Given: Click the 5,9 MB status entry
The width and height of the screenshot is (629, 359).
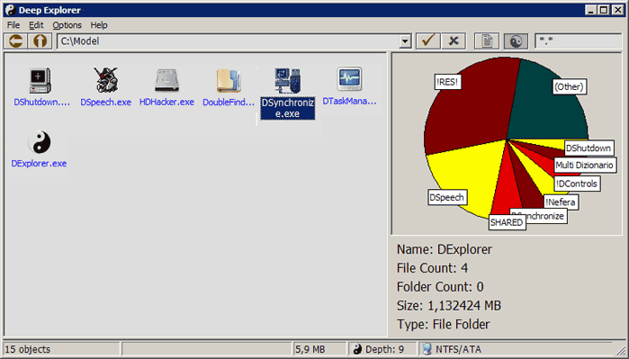Looking at the screenshot, I should click(x=310, y=349).
